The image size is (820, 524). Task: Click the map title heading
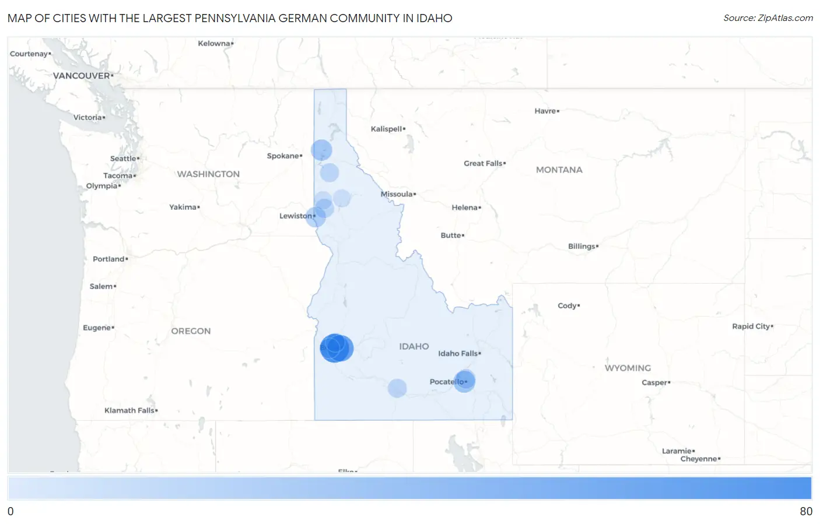230,18
